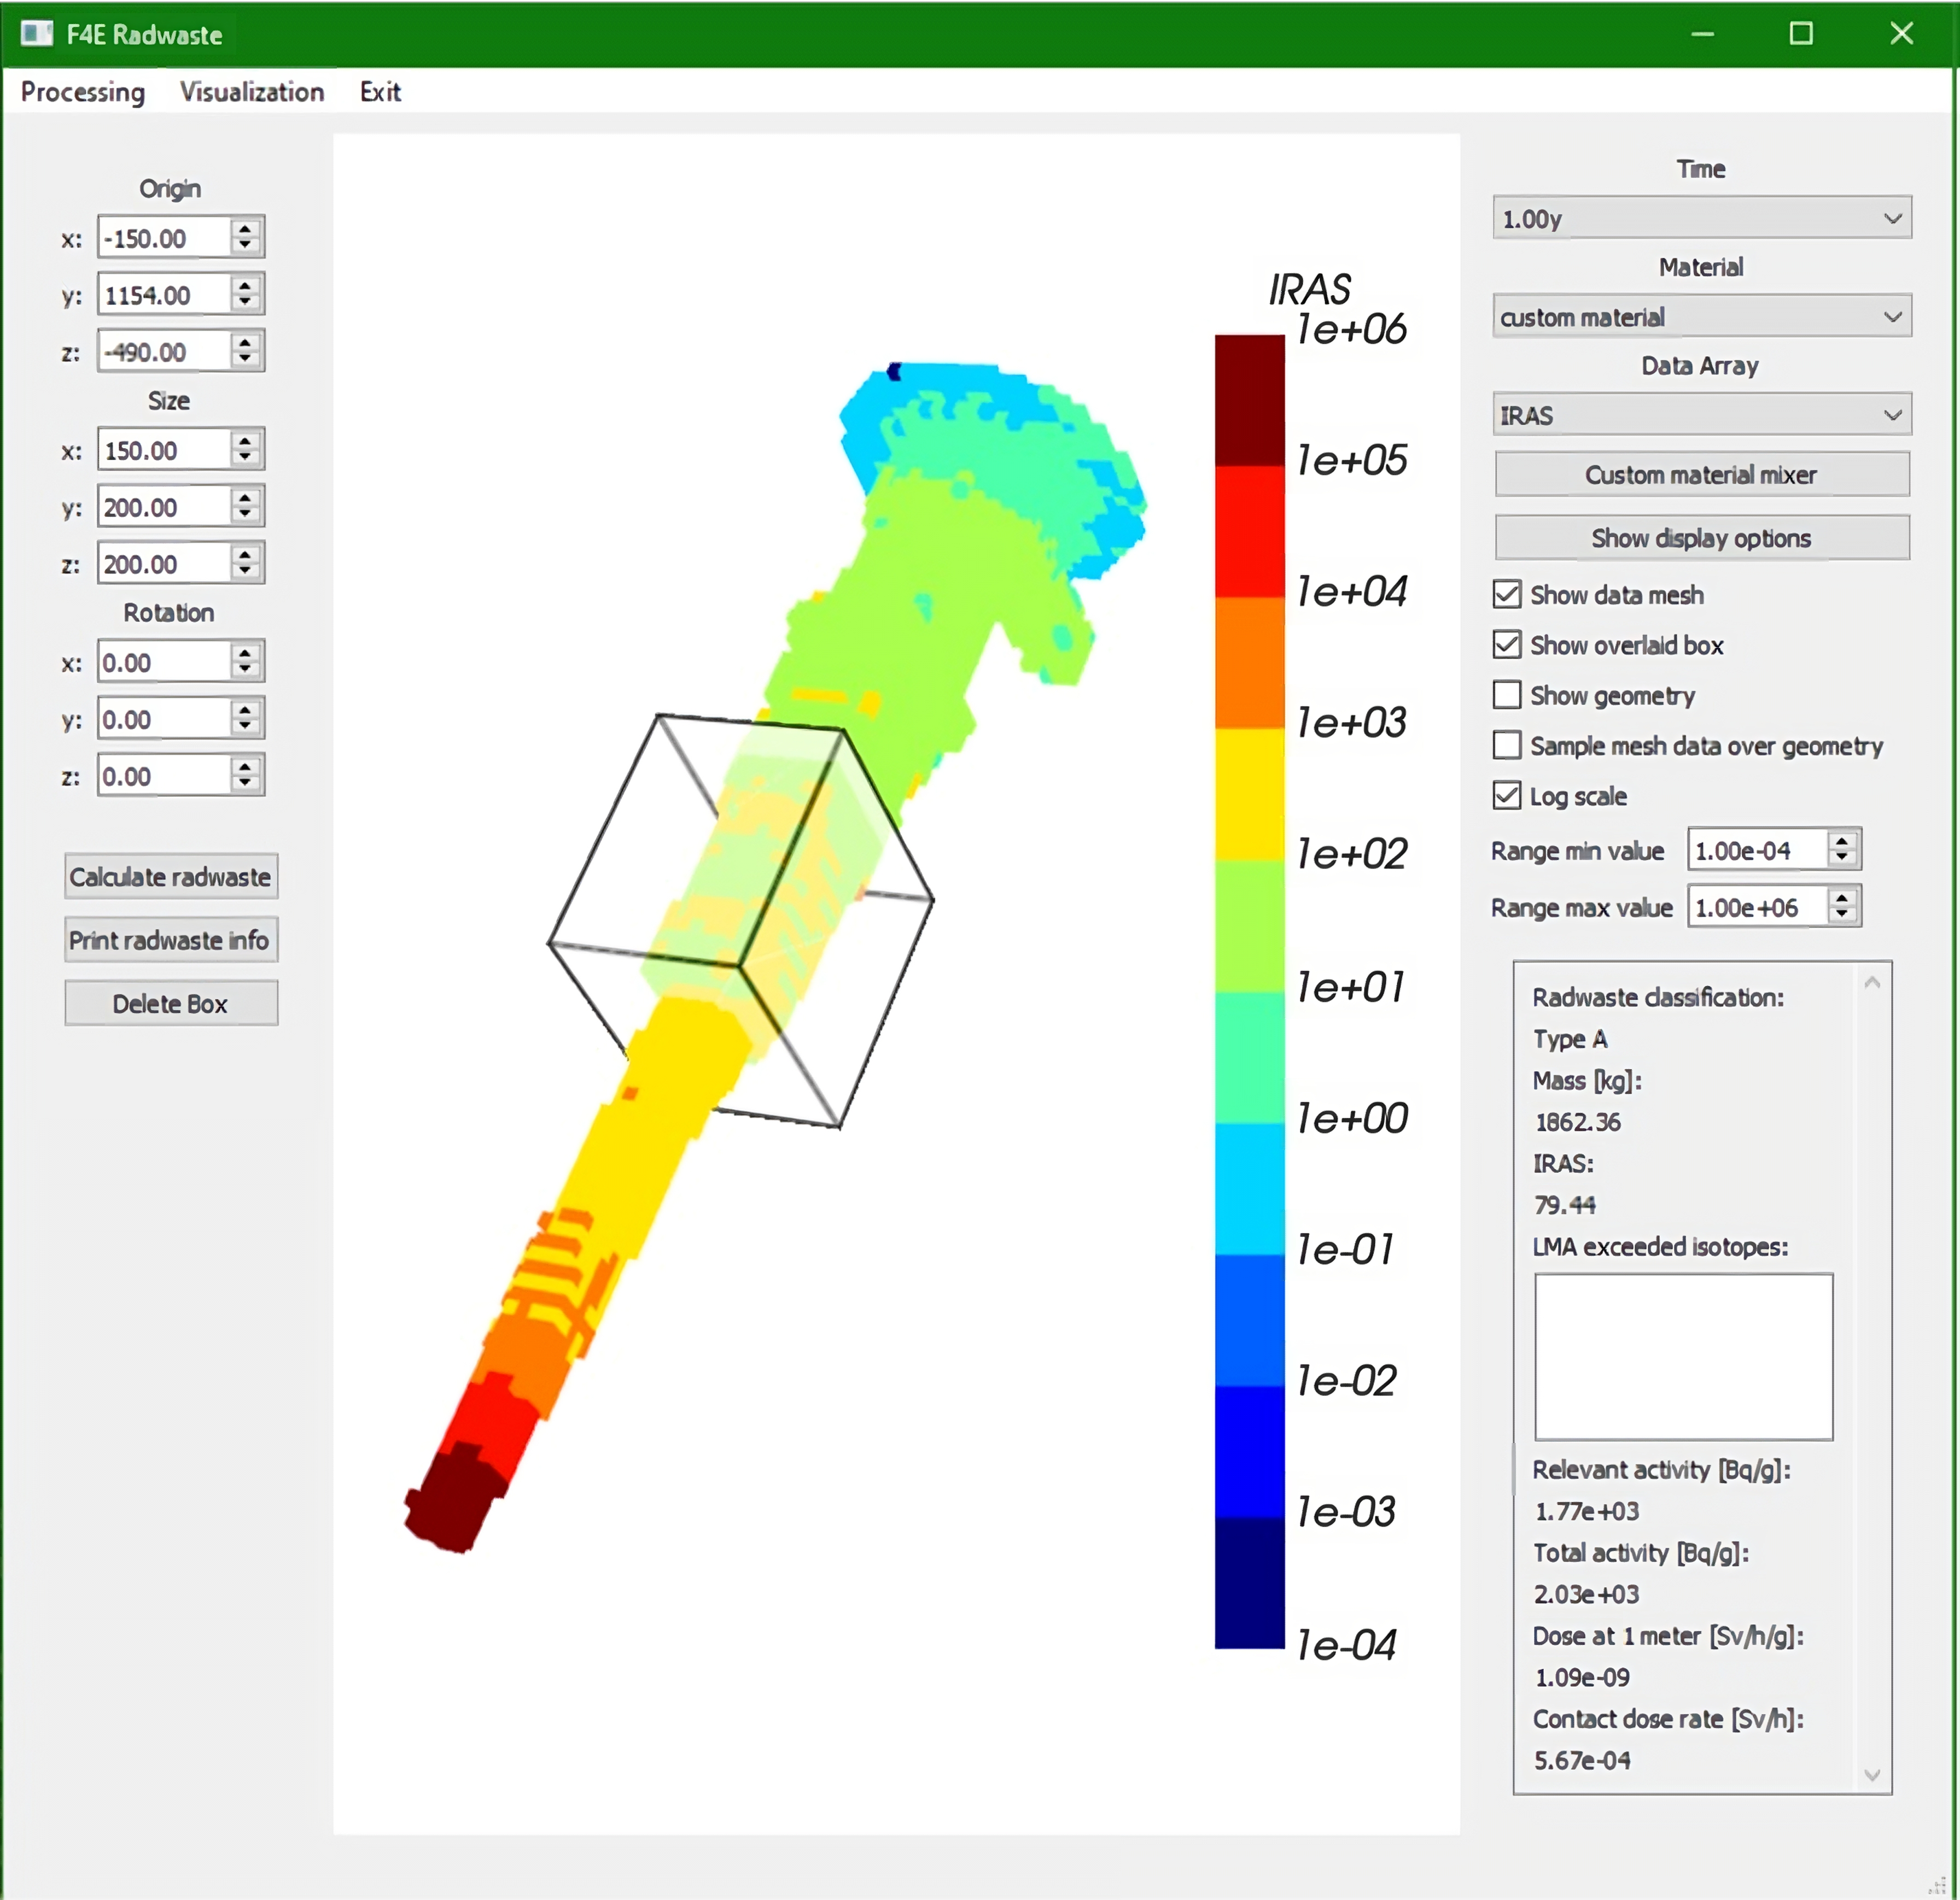Adjust Rotation z using its spinner arrows
Viewport: 1960px width, 1900px height.
(246, 776)
